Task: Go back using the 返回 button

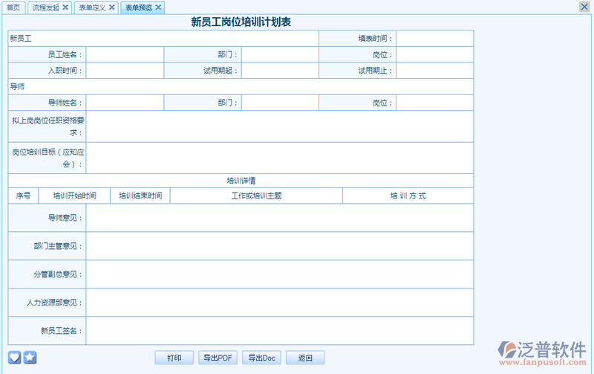Action: click(x=305, y=358)
